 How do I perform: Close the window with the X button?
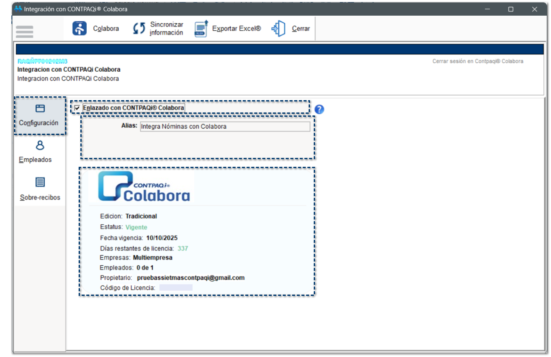(x=534, y=9)
